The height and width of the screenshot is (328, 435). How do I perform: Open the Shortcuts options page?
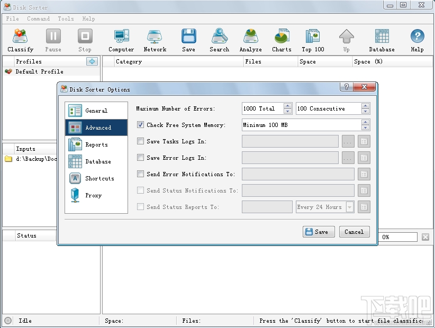[x=96, y=178]
